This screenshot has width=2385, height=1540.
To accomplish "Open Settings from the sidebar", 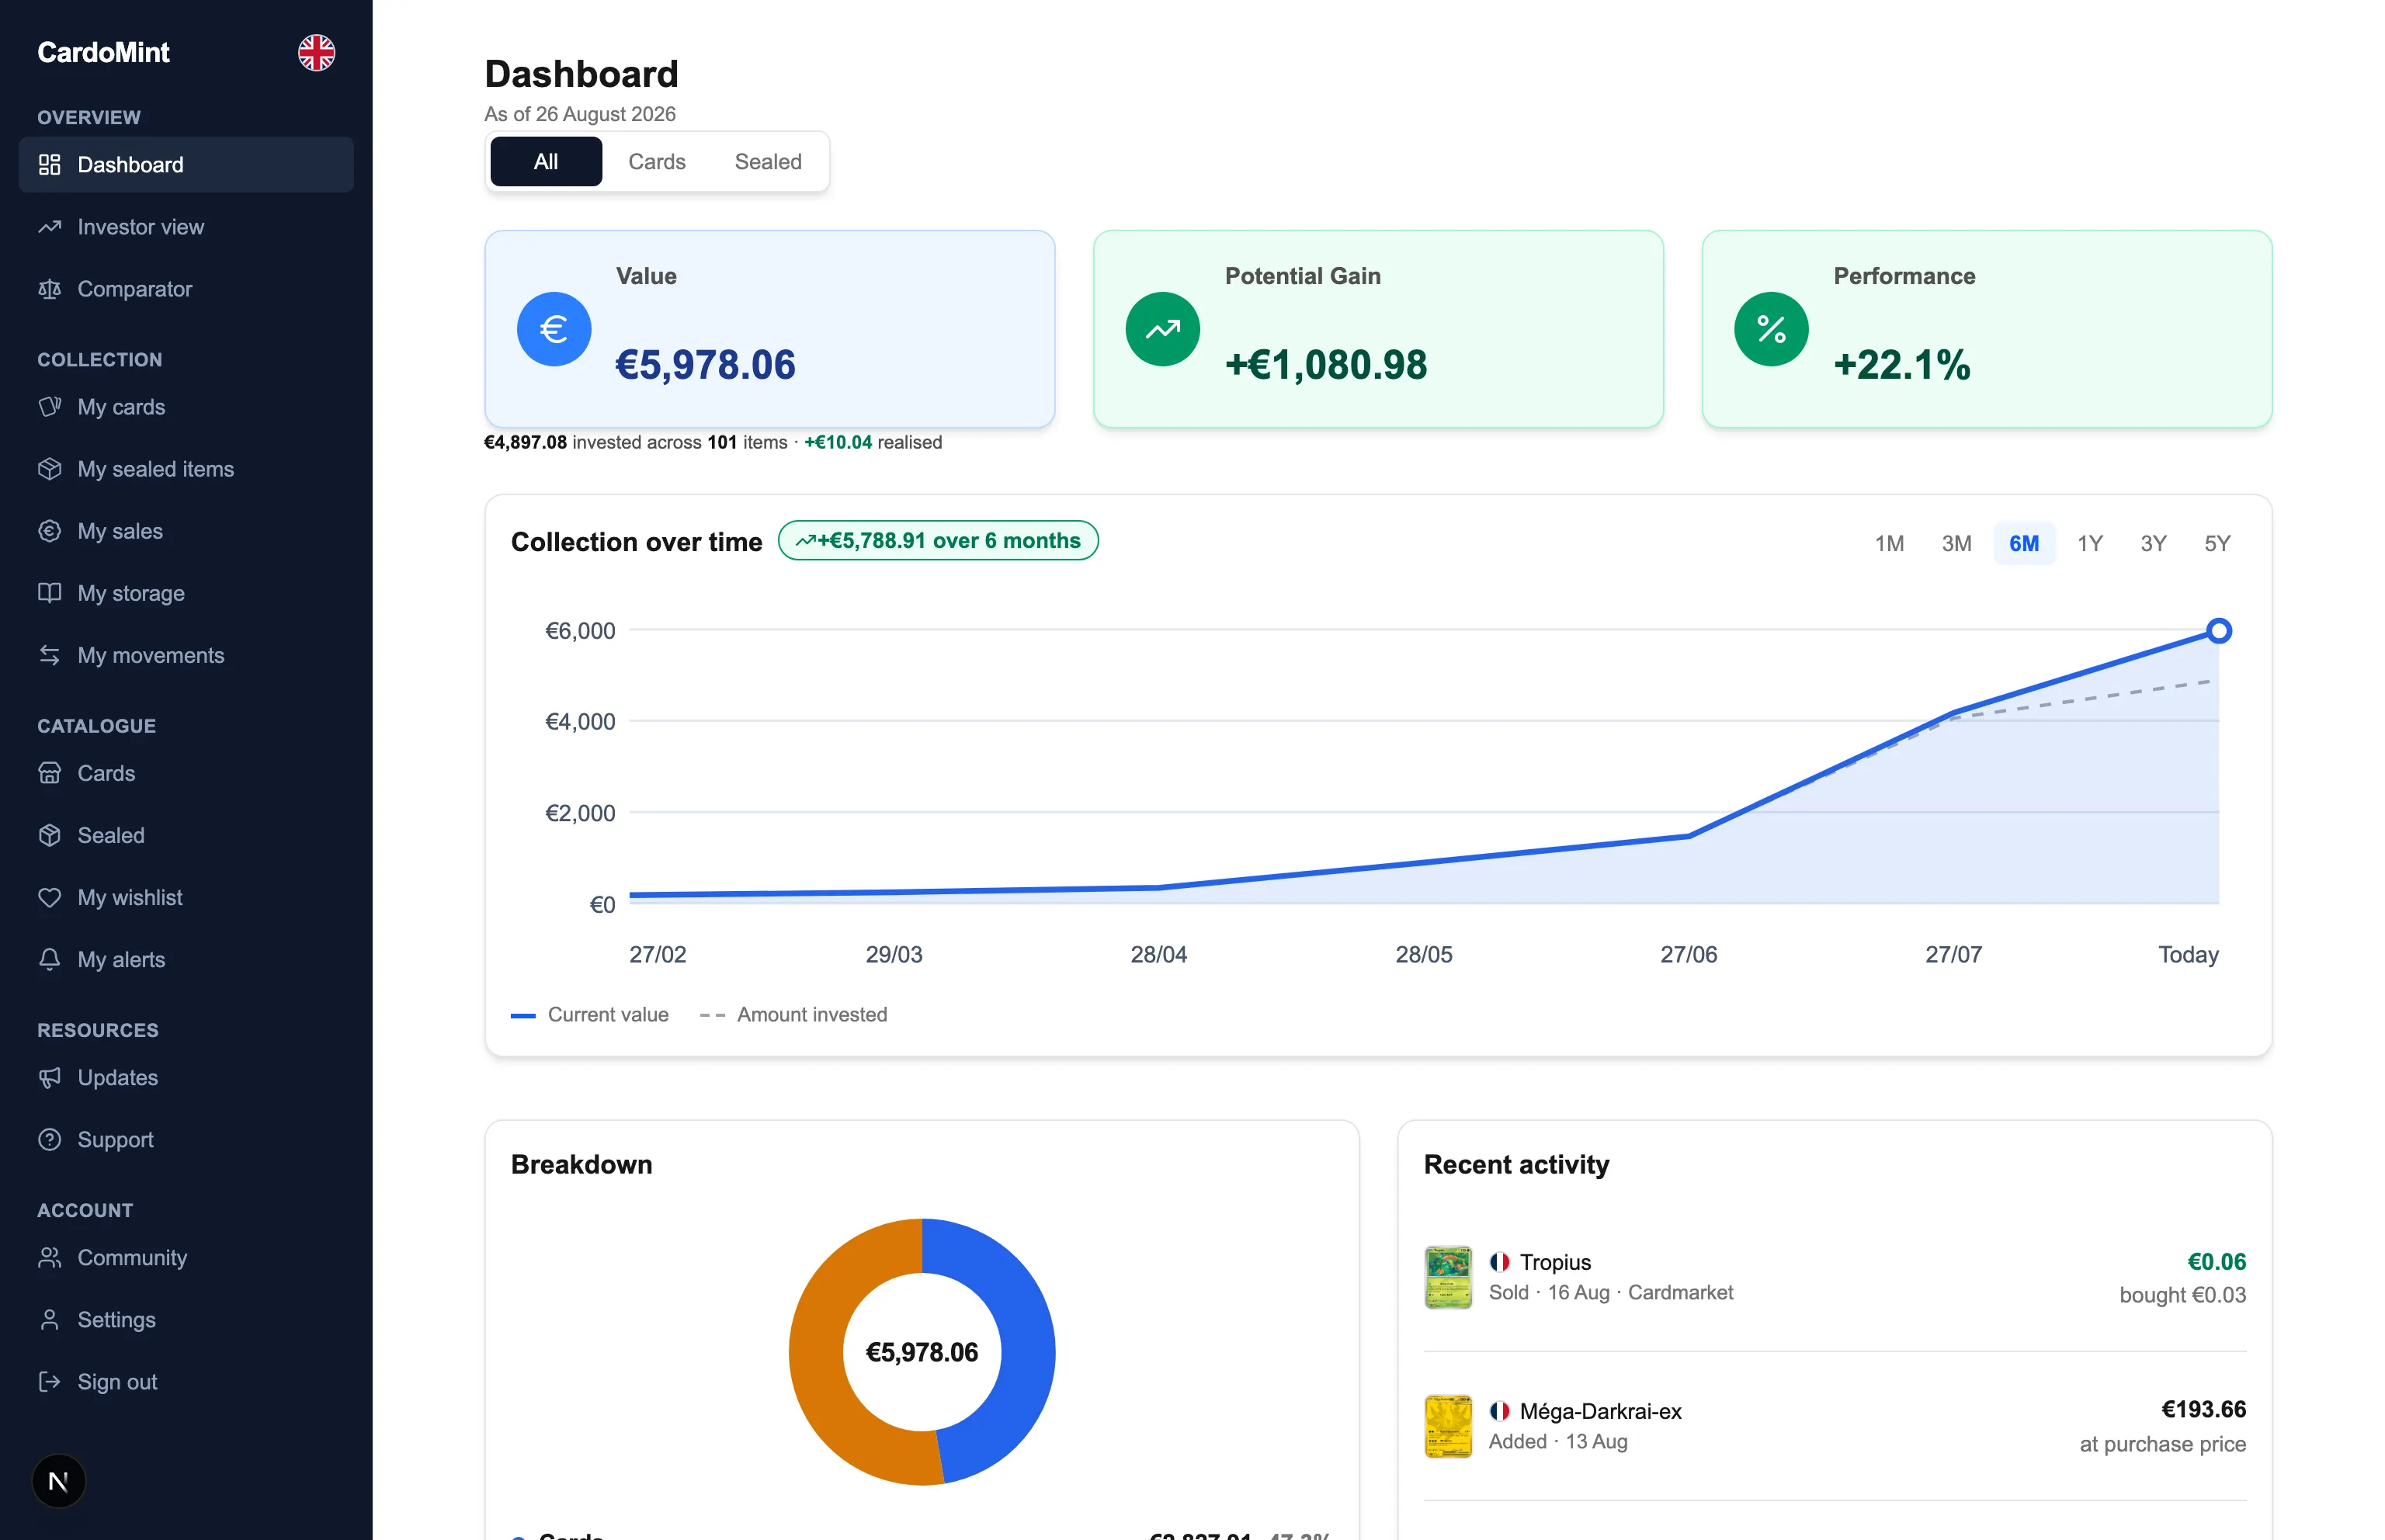I will [186, 1319].
